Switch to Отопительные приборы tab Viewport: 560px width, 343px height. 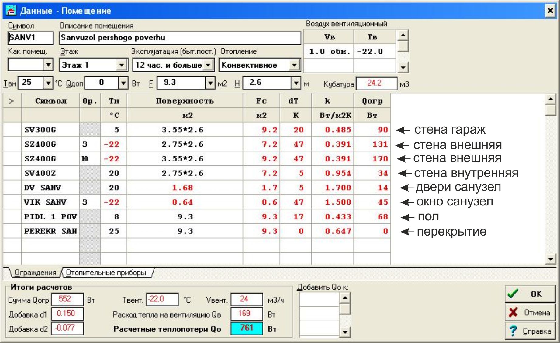pyautogui.click(x=106, y=273)
